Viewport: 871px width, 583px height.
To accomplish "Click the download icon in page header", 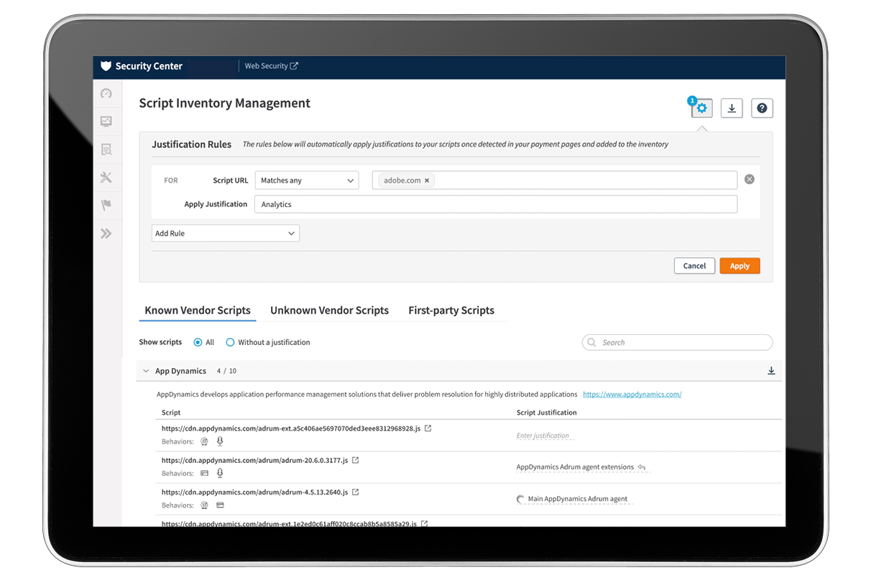I will (x=732, y=109).
